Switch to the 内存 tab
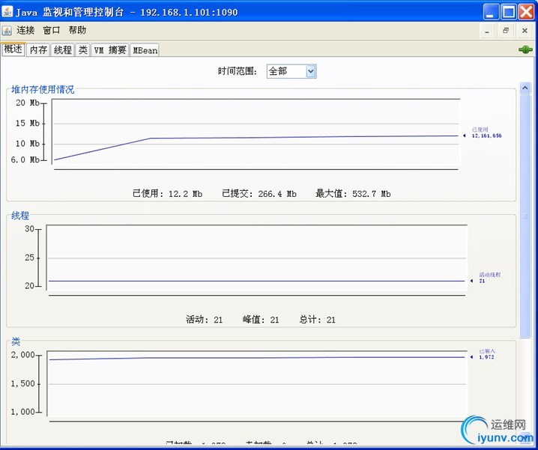 (x=38, y=50)
